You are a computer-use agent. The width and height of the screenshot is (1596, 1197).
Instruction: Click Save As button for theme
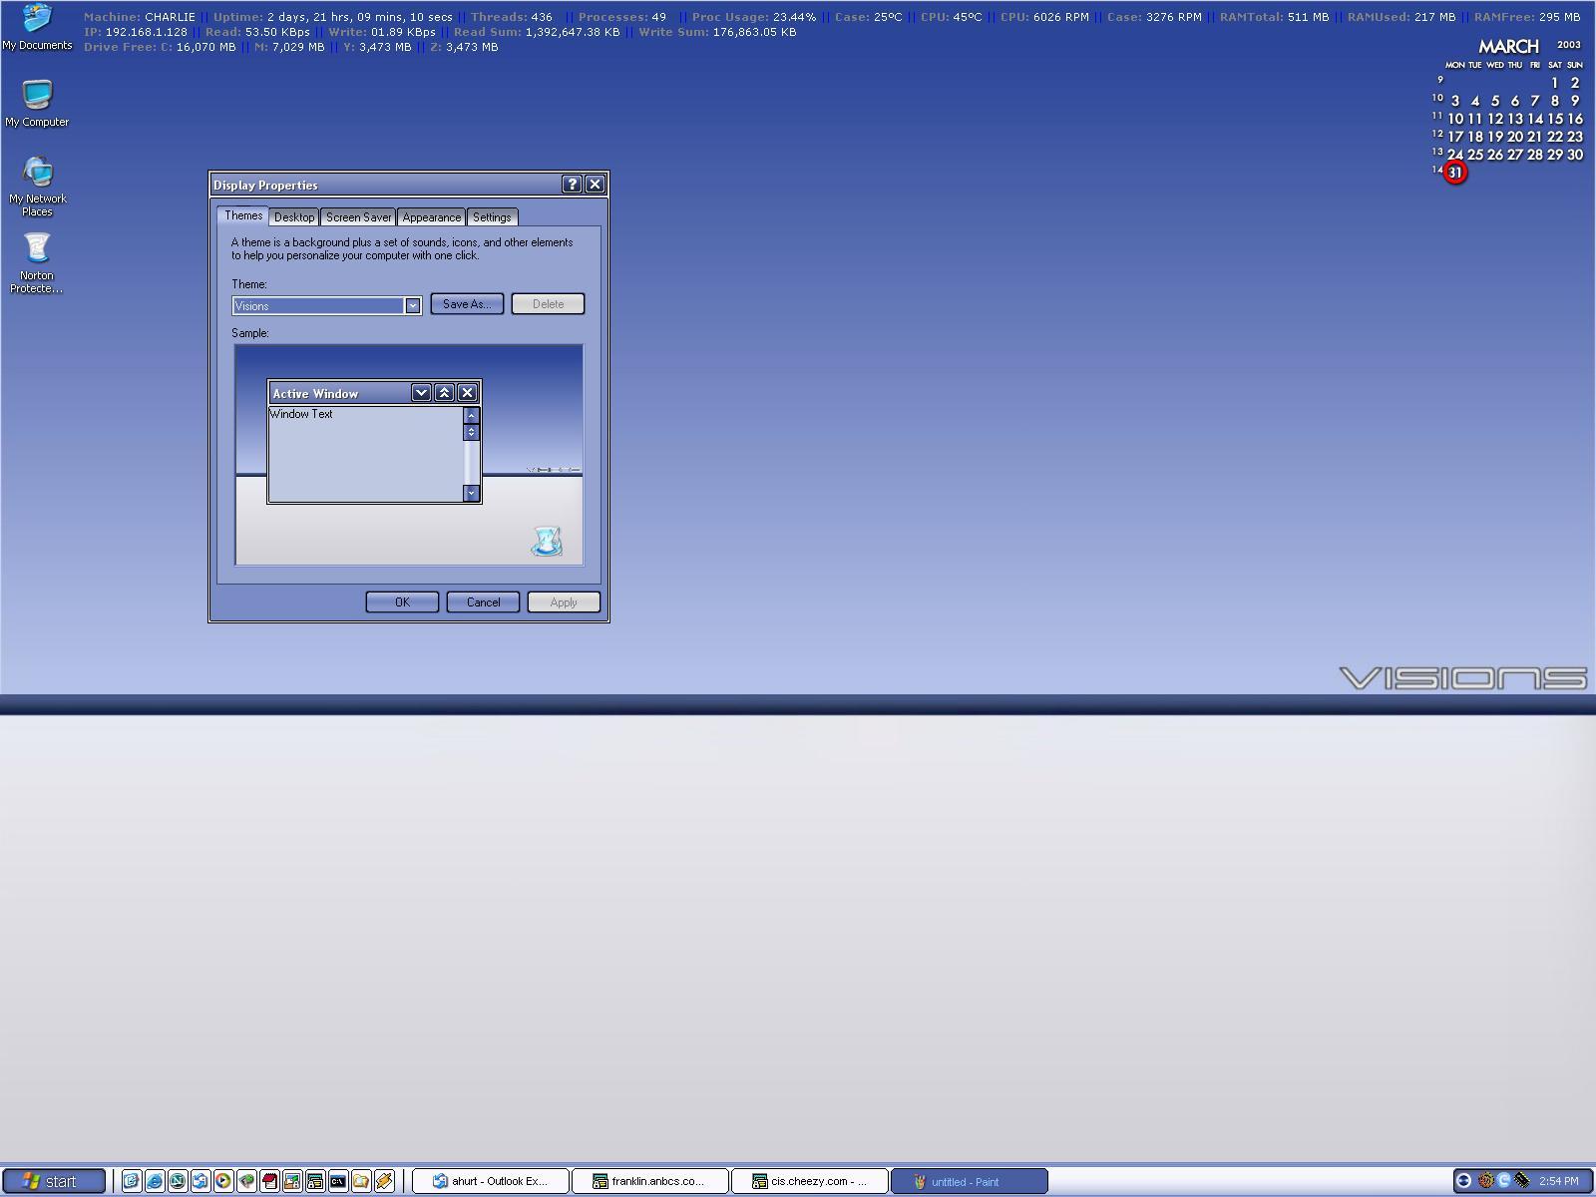467,304
